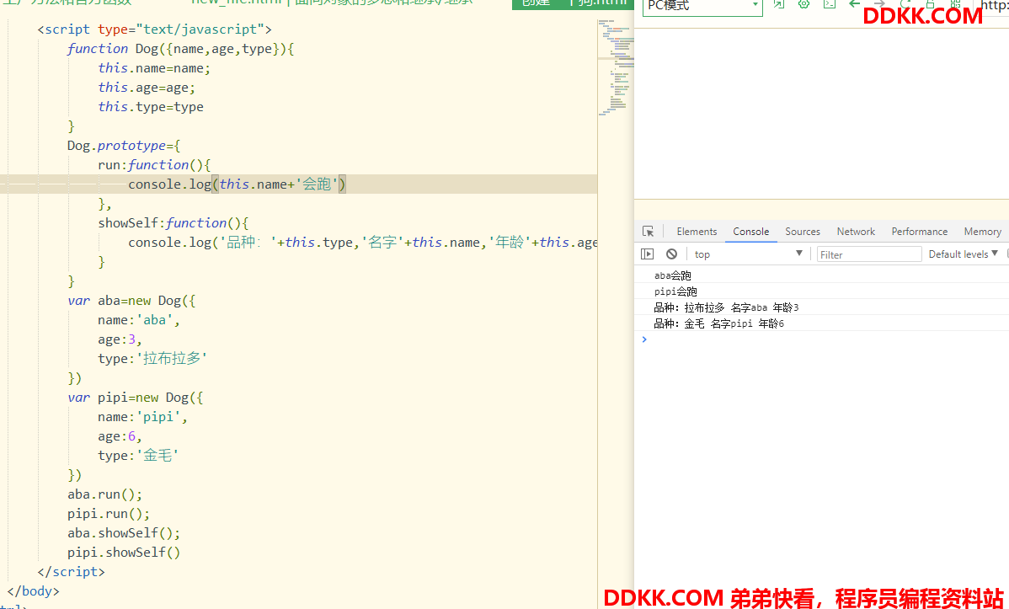
Task: Click the 'Dog.prototype={' code line
Action: [x=124, y=146]
